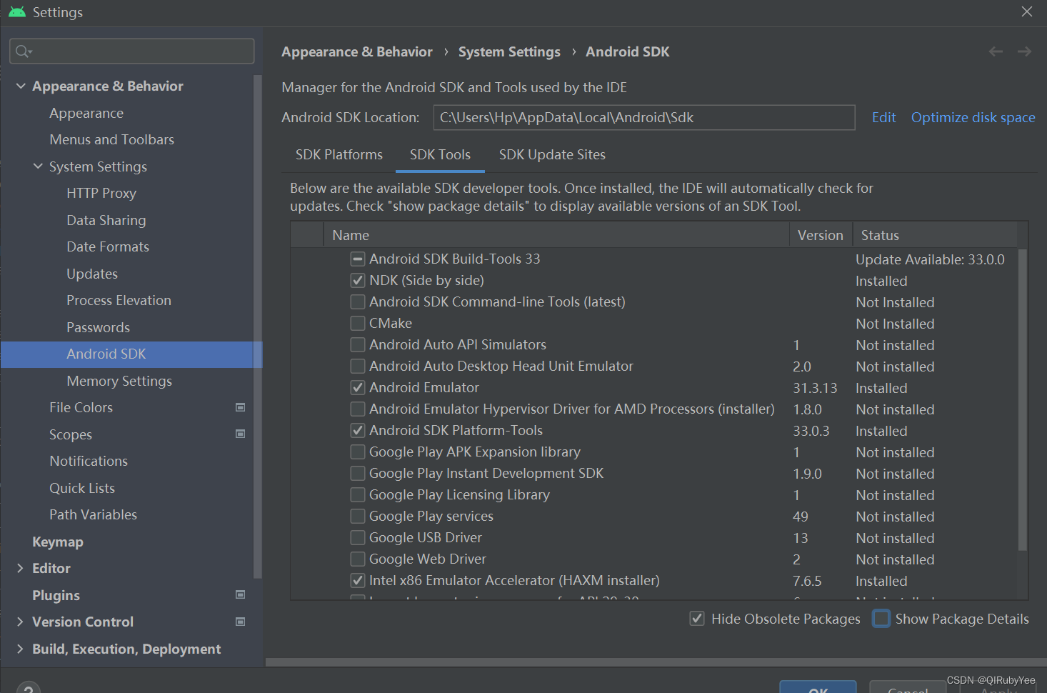Click Edit link for SDK location
Screen dimensions: 1047x693
(x=883, y=117)
